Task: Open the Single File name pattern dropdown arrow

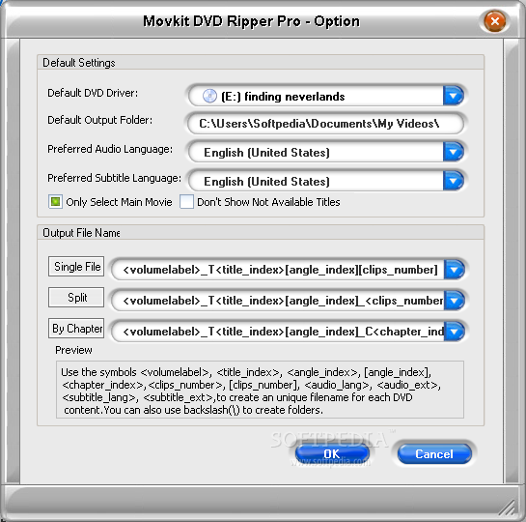Action: [455, 270]
